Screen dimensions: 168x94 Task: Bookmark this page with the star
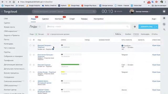pos(144,2)
